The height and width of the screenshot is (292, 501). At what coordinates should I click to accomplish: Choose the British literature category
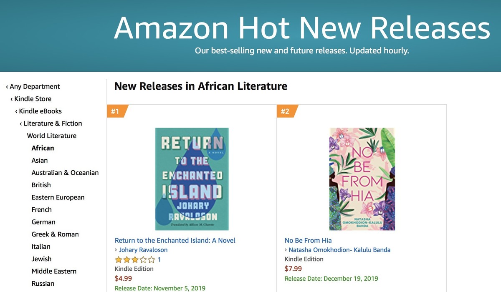(x=41, y=185)
